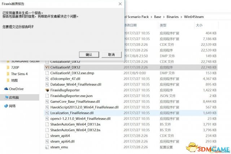Select FiraxisBugReporter application file name
The width and height of the screenshot is (231, 154).
(x=65, y=90)
